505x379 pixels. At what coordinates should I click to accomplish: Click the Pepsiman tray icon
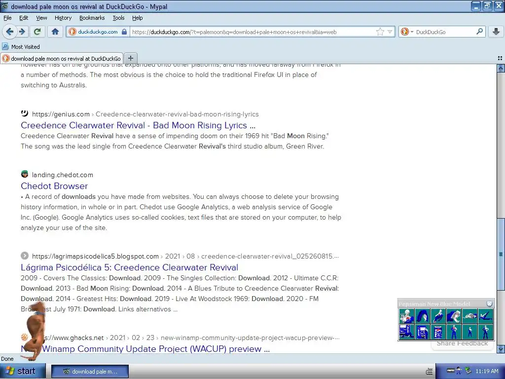[459, 371]
